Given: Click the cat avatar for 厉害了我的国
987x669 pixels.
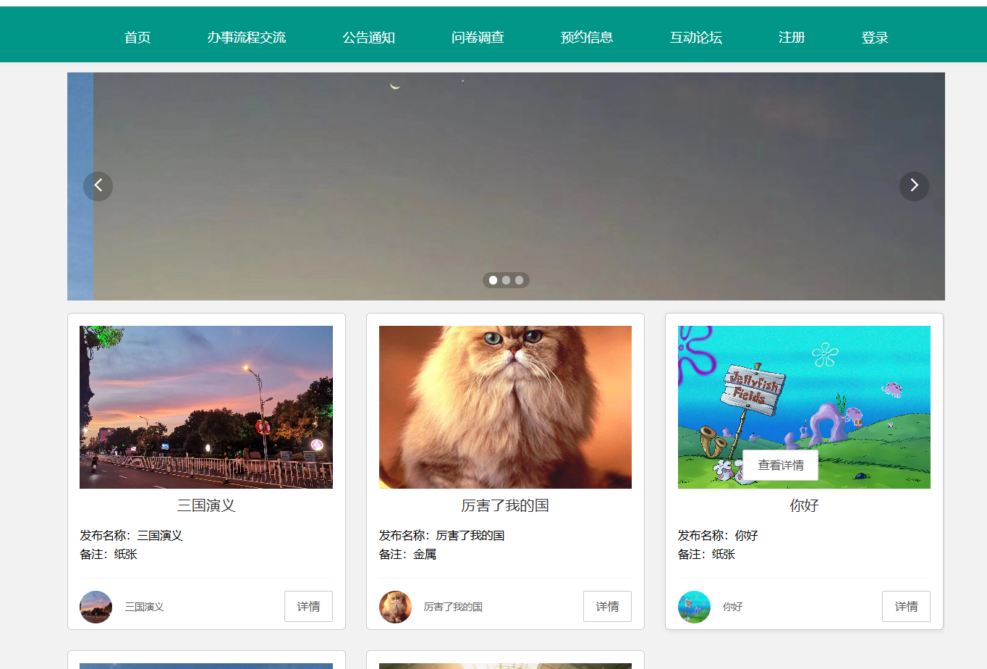Looking at the screenshot, I should click(395, 607).
